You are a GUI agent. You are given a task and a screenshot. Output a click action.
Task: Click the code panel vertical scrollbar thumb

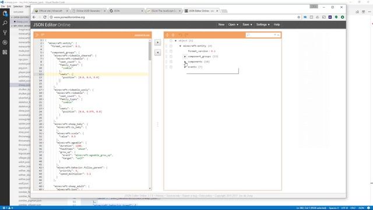coord(150,51)
